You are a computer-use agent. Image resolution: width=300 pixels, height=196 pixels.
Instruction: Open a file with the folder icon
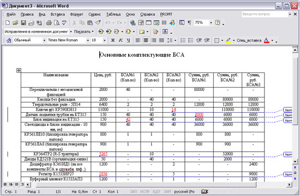[x=15, y=23]
